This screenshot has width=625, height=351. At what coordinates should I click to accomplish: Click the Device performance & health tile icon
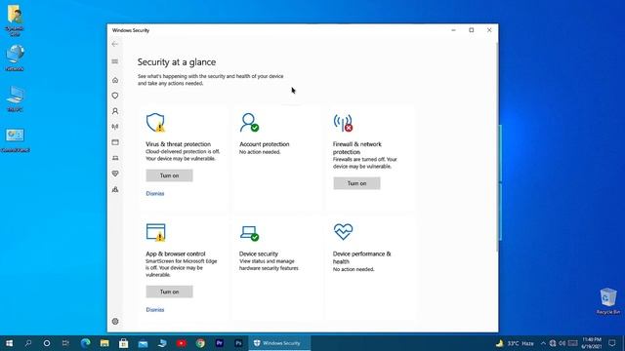point(343,232)
